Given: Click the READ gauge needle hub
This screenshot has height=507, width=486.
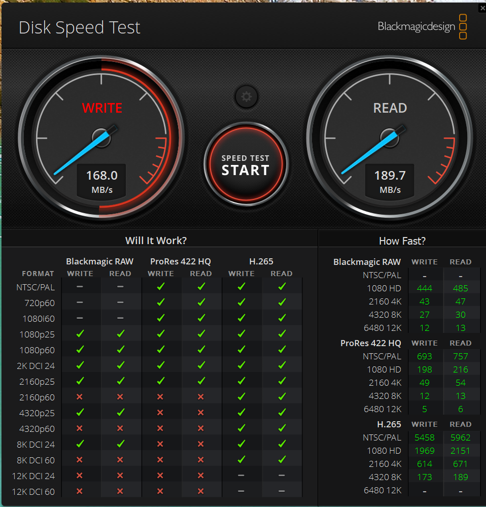Looking at the screenshot, I should coord(390,138).
